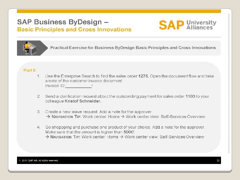Click the SAP University Alliances logo
The width and height of the screenshot is (240, 180).
tap(188, 25)
